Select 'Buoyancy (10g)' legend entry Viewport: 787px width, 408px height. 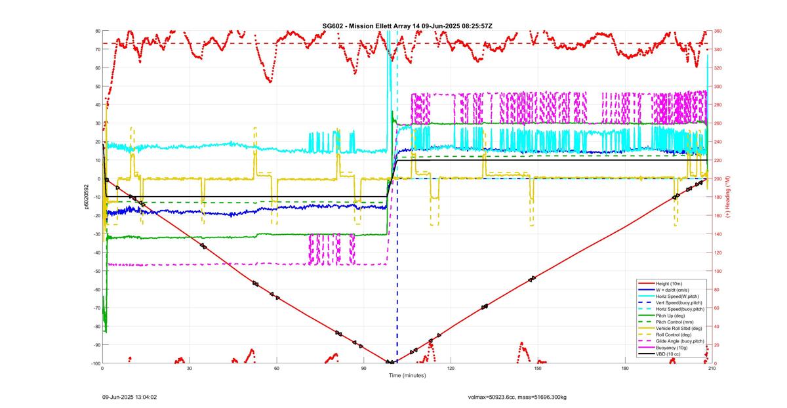pyautogui.click(x=672, y=348)
